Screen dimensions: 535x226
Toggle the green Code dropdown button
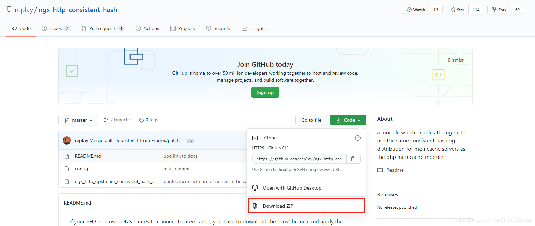(x=348, y=120)
